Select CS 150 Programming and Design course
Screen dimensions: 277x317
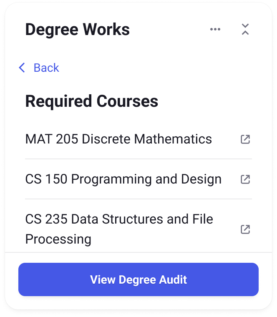pyautogui.click(x=138, y=179)
